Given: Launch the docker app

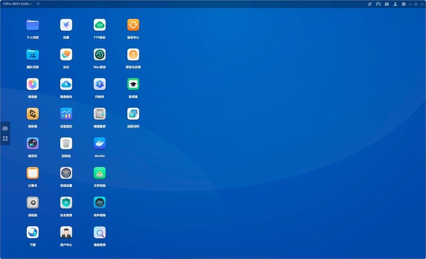Looking at the screenshot, I should click(100, 144).
